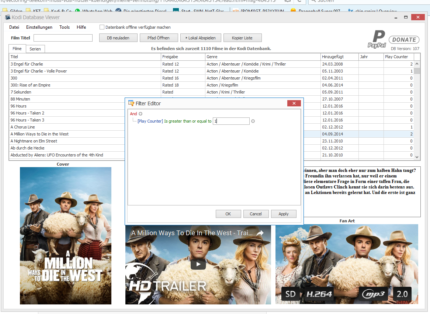Sort by the Genre column header
430x314 pixels.
point(263,57)
